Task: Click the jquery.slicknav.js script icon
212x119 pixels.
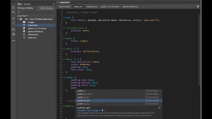Action: click(x=24, y=31)
